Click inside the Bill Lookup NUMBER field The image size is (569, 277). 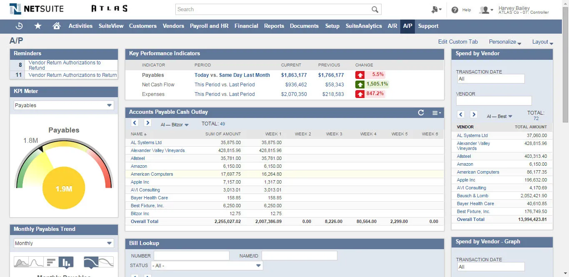point(191,255)
